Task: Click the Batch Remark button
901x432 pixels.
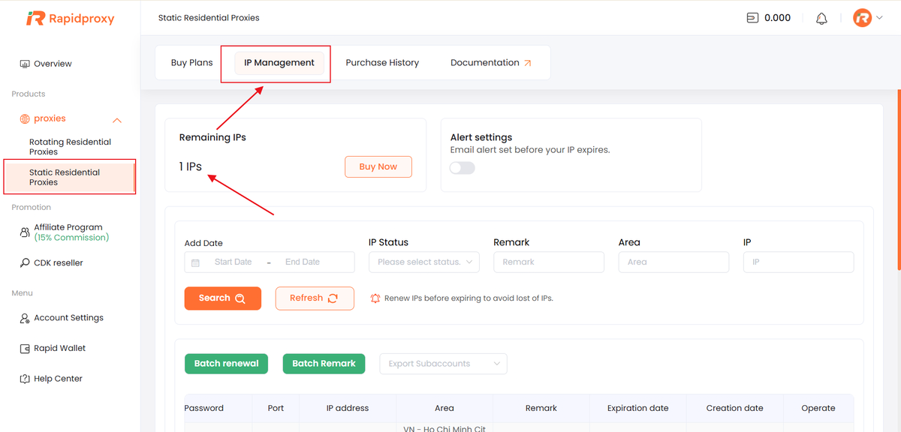Action: click(324, 364)
